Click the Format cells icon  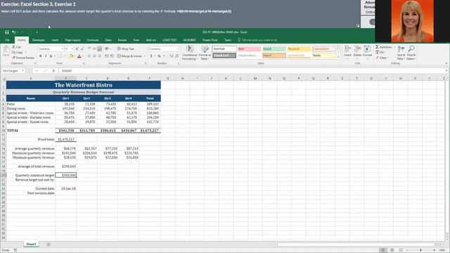[x=367, y=48]
